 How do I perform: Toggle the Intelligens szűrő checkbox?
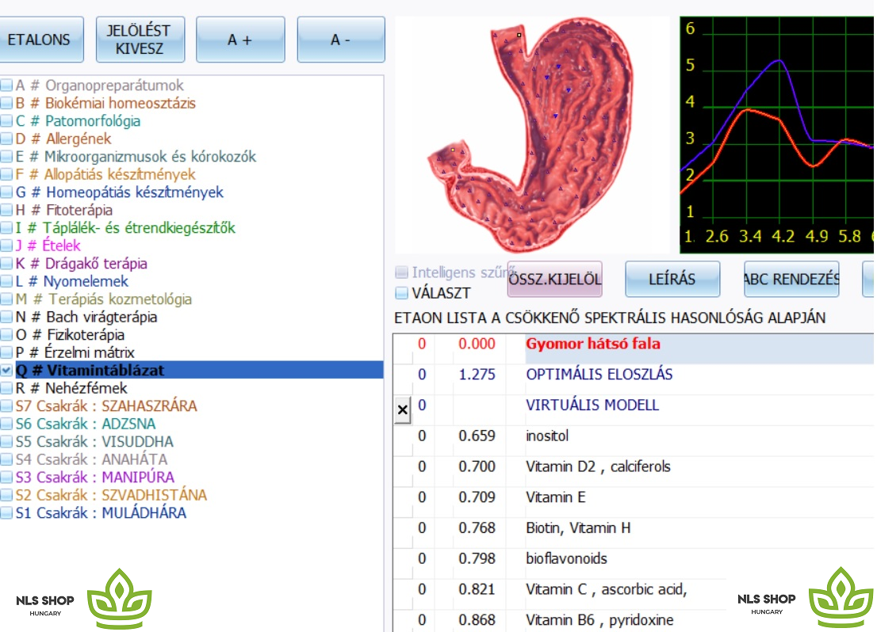pyautogui.click(x=401, y=272)
